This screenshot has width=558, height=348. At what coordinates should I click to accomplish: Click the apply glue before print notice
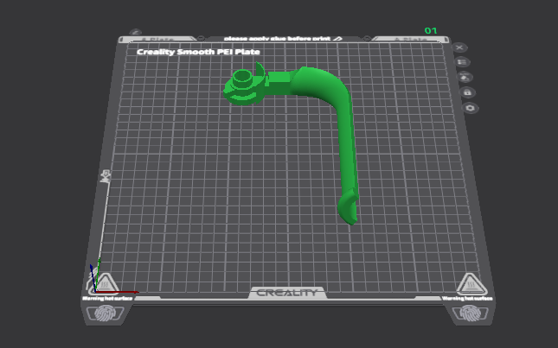[277, 38]
